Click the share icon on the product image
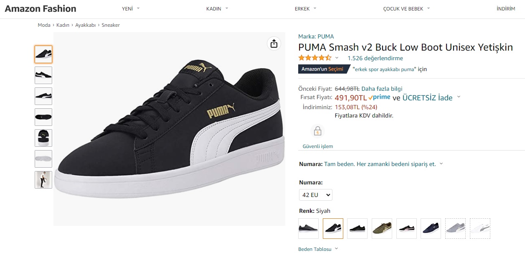The width and height of the screenshot is (525, 253). [x=274, y=43]
